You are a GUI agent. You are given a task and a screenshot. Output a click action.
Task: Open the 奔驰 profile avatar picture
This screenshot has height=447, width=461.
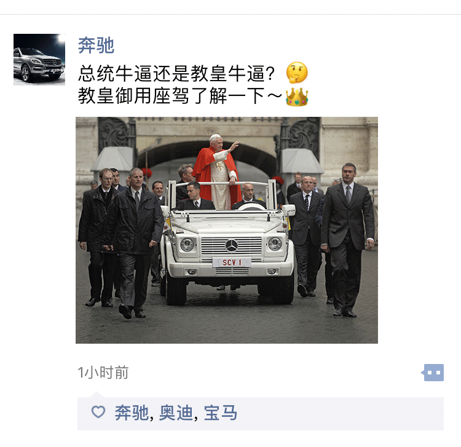point(39,60)
